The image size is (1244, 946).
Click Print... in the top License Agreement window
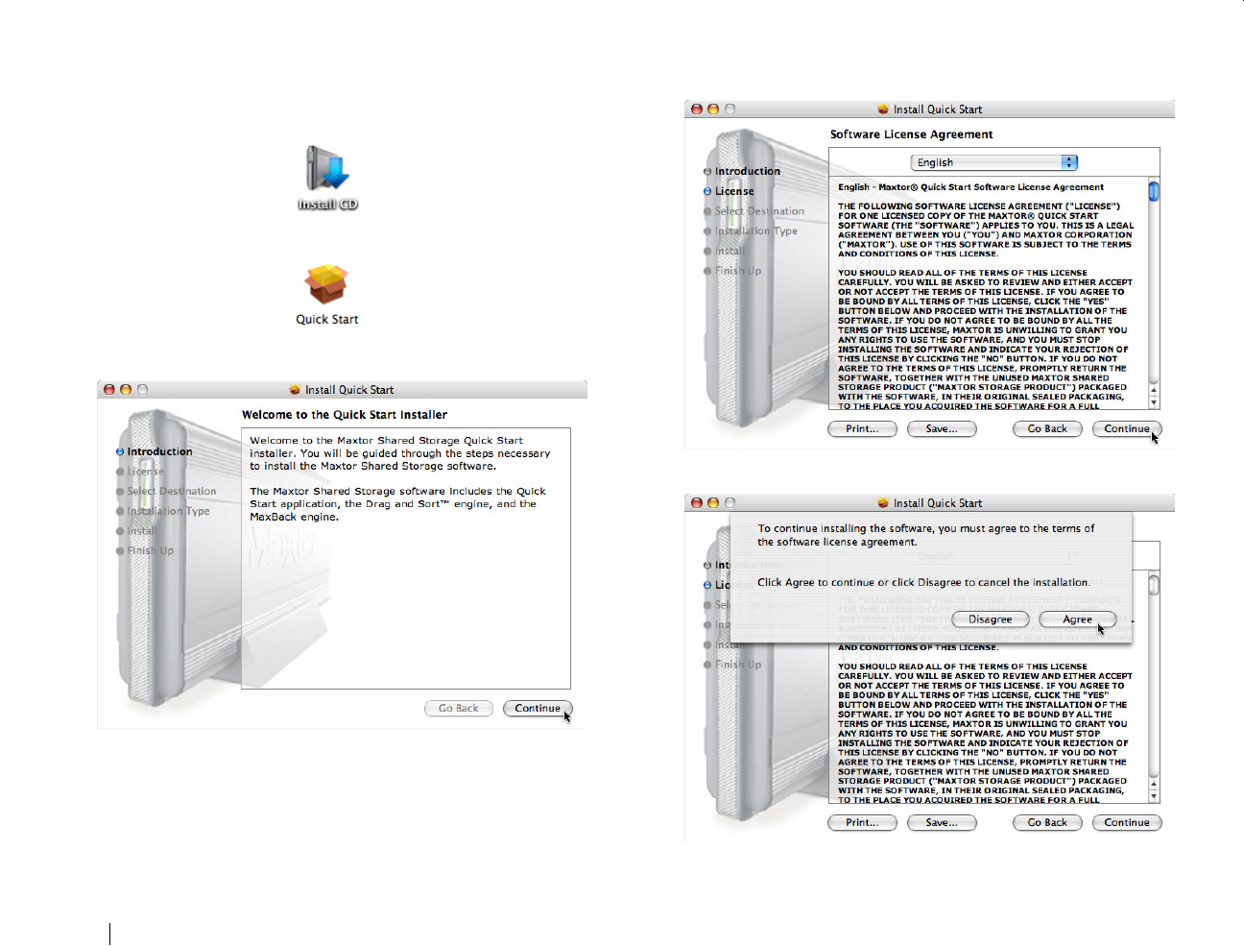click(x=862, y=429)
